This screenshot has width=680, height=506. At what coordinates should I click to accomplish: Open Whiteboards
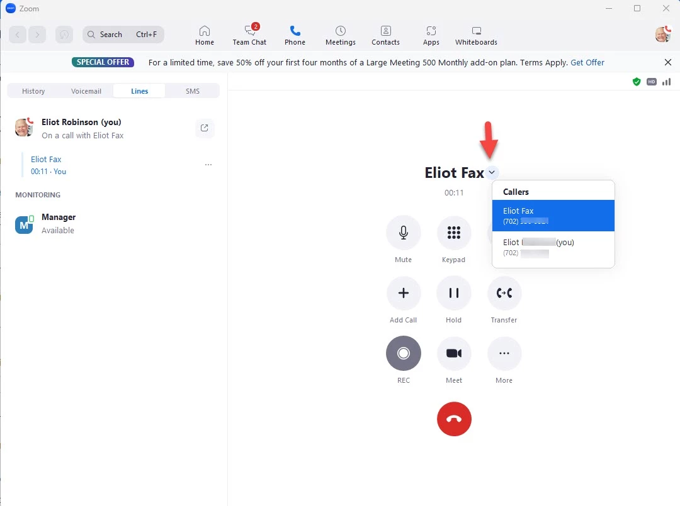tap(476, 35)
